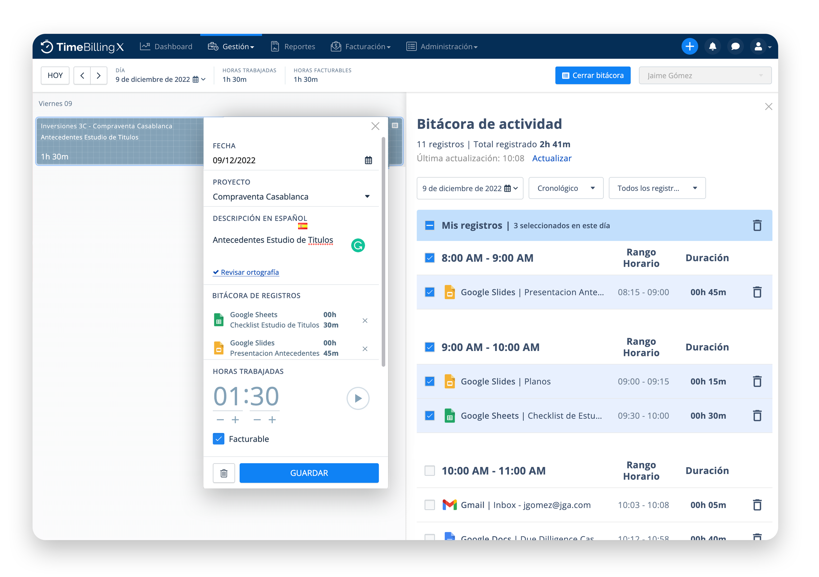
Task: Uncheck Google Slides Planos record
Action: [x=429, y=381]
